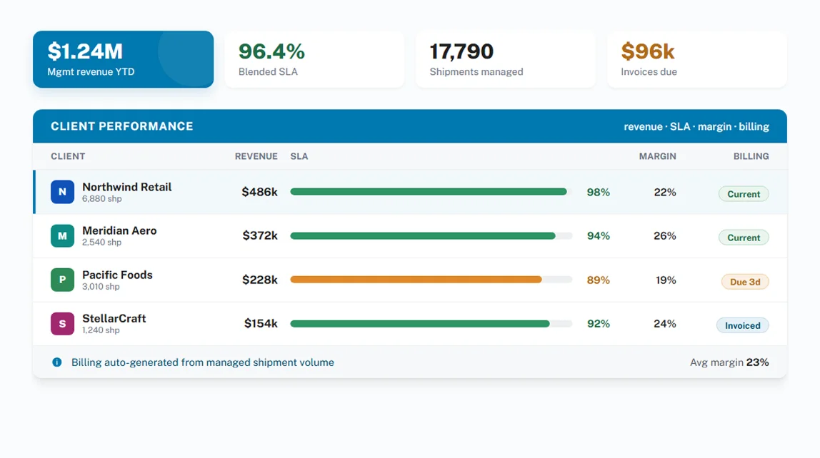Click the StellarCraft 'S' avatar icon
This screenshot has width=820, height=458.
(62, 324)
